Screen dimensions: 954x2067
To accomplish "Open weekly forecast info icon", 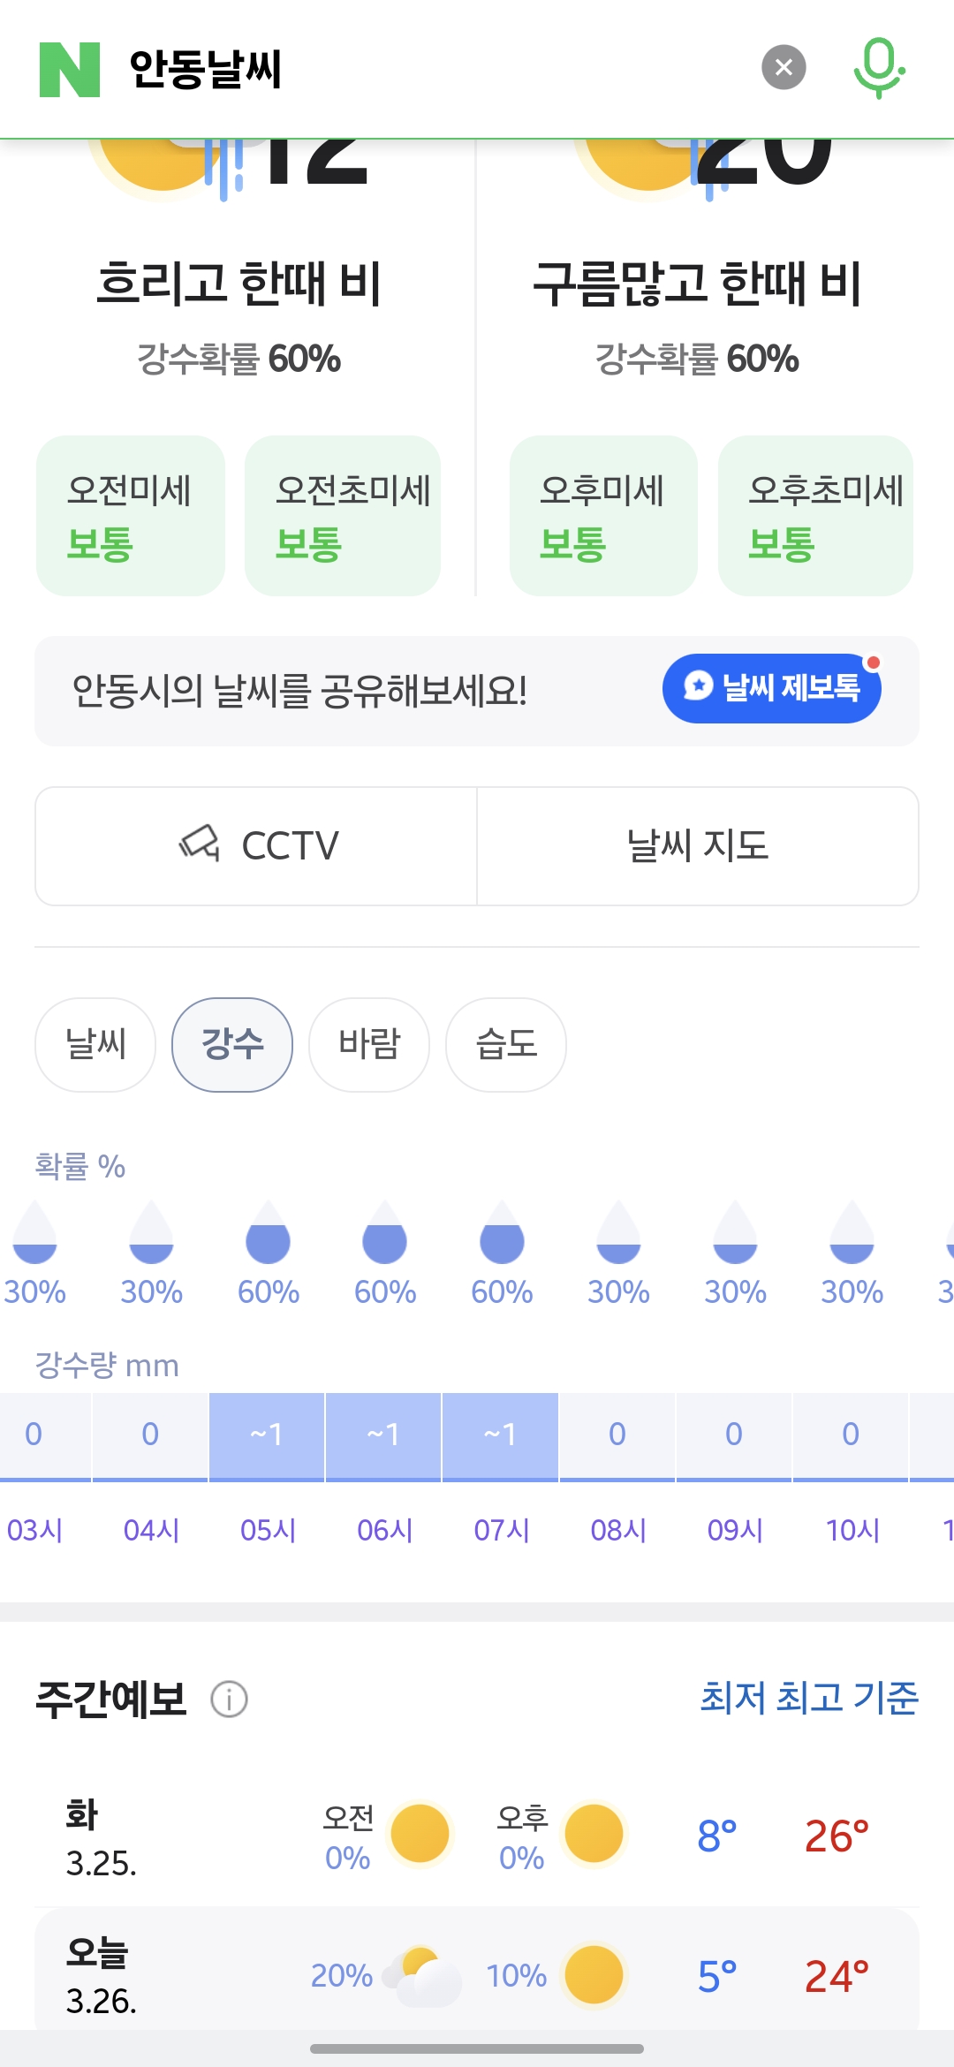I will [x=229, y=1699].
